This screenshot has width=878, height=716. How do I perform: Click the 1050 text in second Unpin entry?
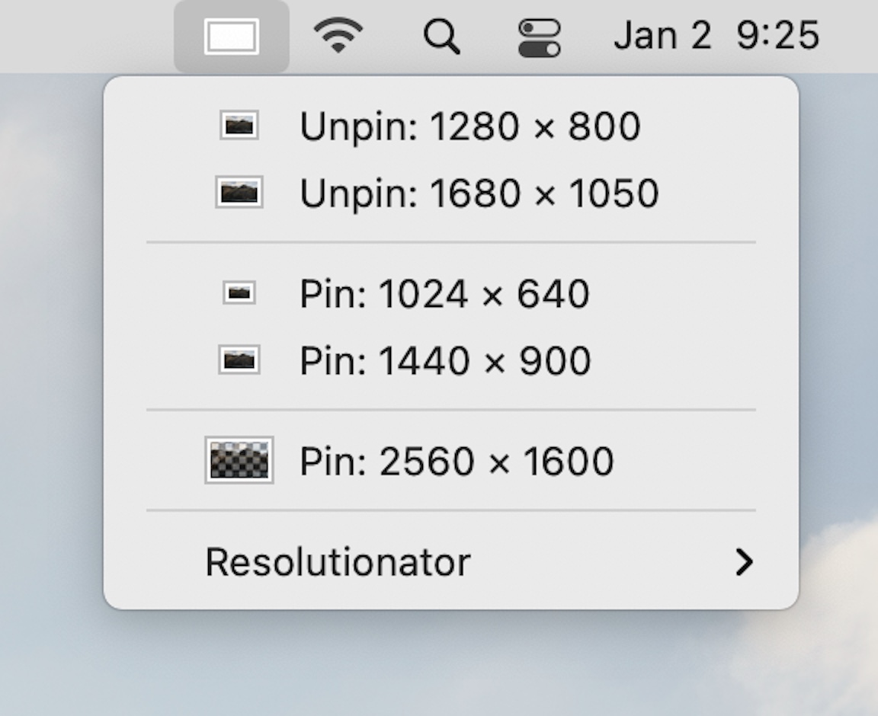pos(614,193)
